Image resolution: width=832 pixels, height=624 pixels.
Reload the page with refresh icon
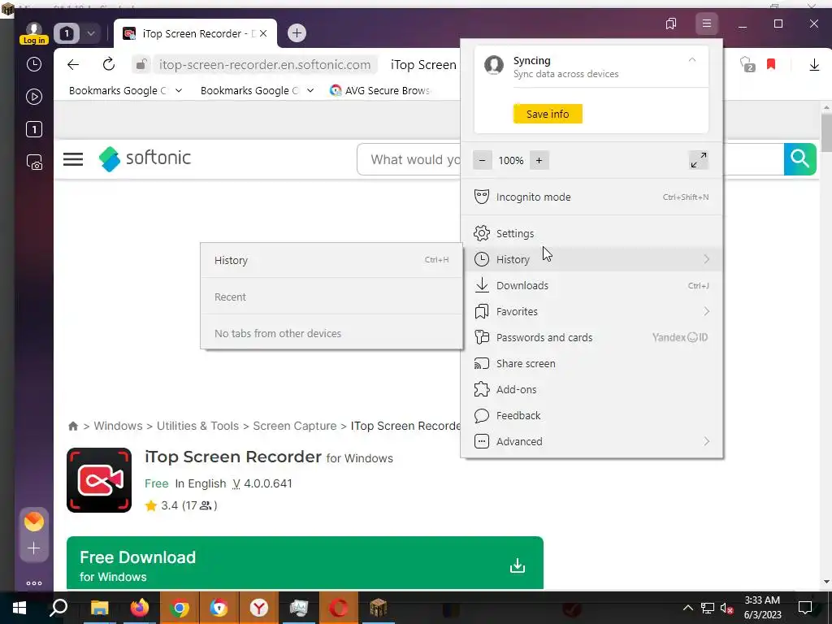point(109,65)
